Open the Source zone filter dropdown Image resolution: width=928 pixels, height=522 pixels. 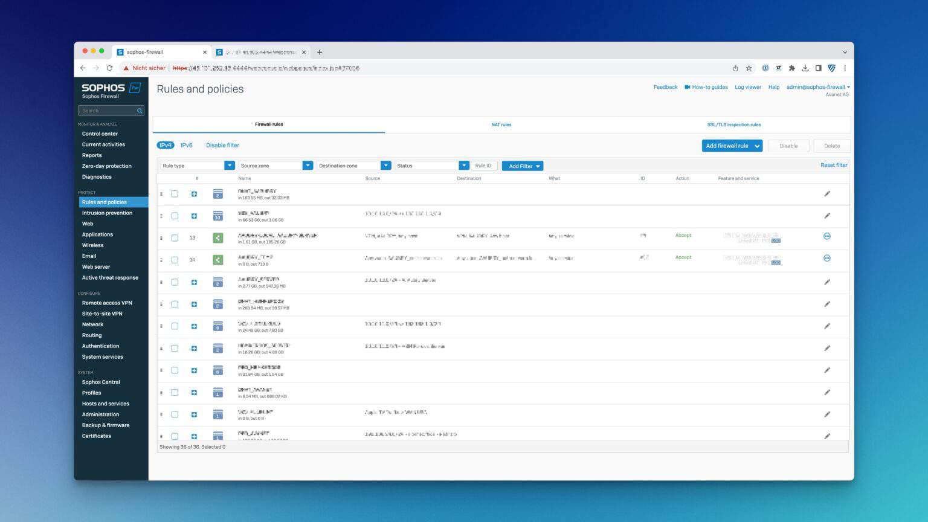(308, 165)
